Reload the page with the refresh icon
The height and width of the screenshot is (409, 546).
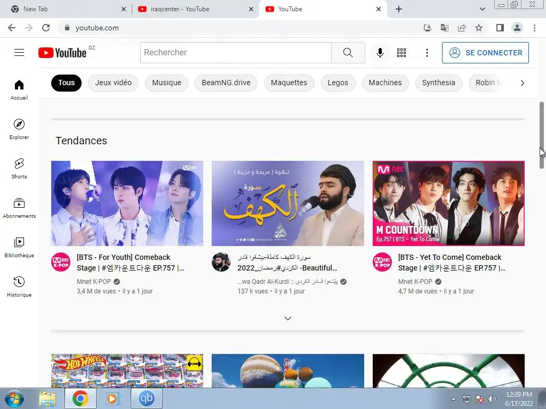point(46,28)
